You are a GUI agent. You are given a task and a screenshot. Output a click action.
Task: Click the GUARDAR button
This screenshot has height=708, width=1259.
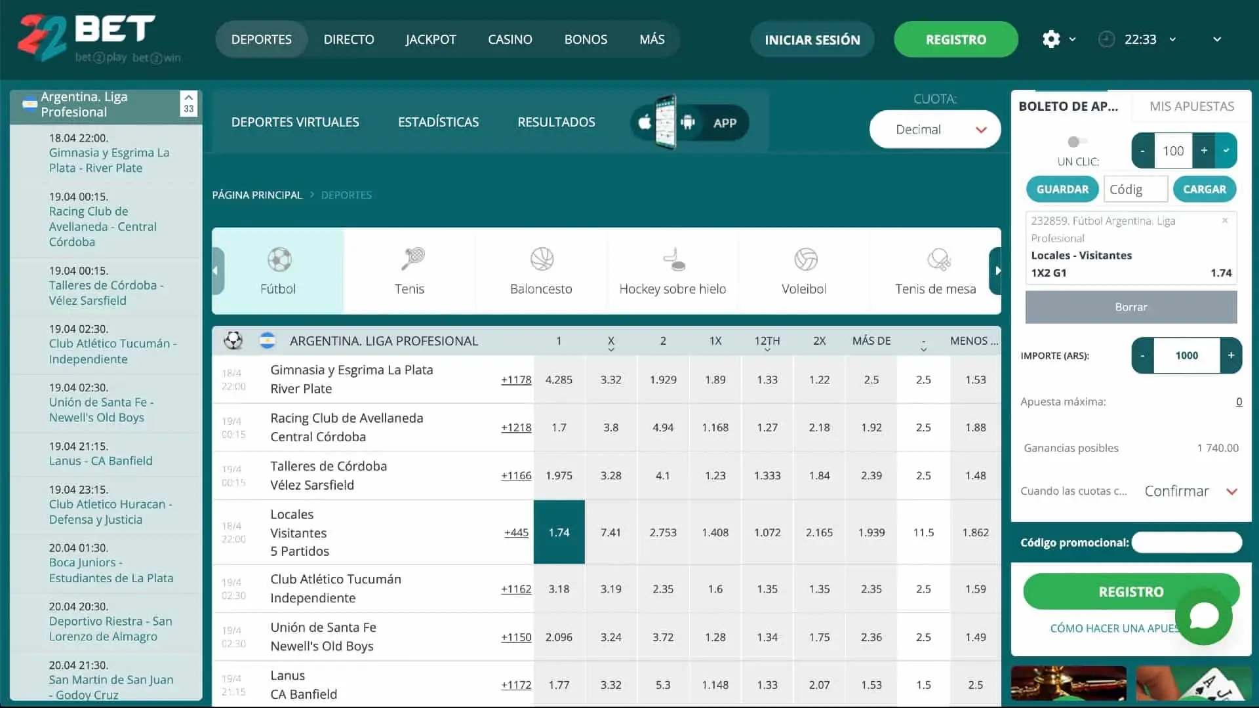point(1062,189)
